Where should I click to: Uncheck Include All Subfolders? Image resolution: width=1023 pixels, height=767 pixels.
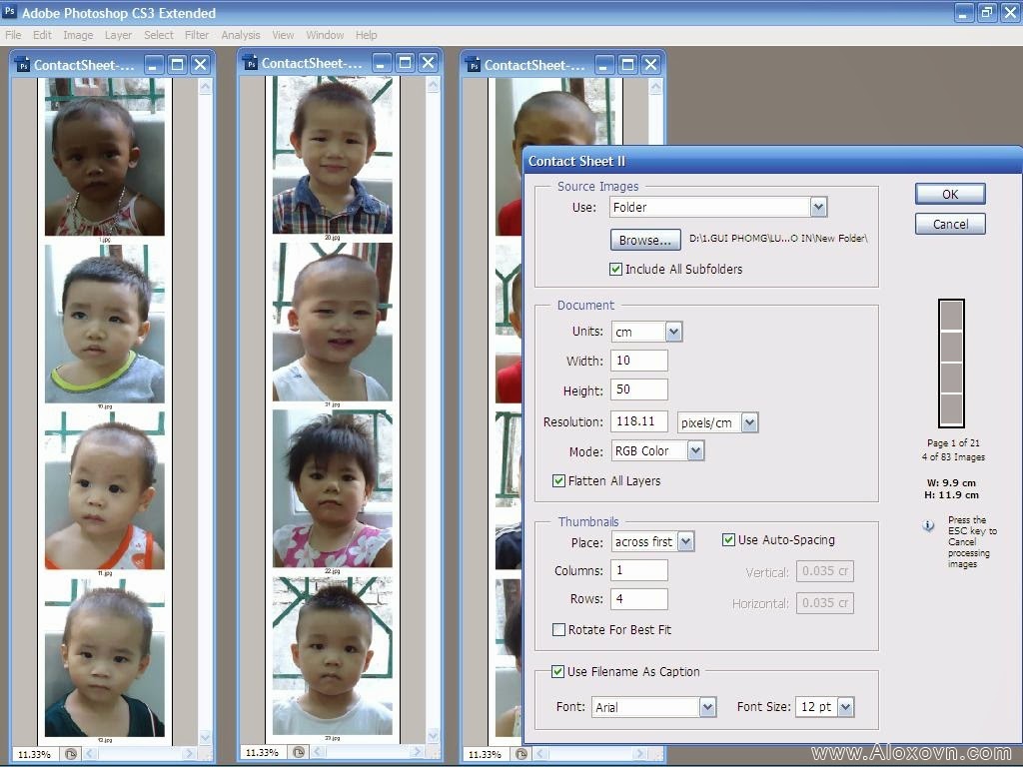[x=615, y=269]
